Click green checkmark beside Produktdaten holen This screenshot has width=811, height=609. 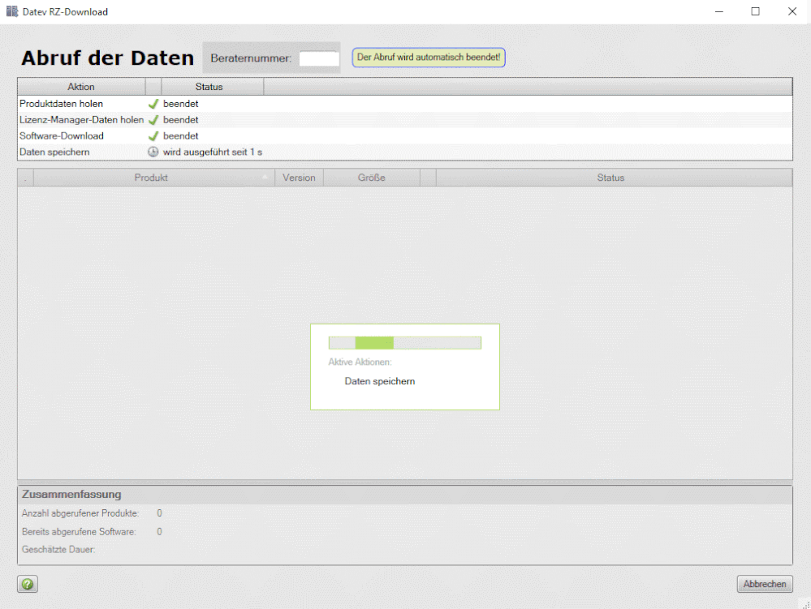tap(153, 104)
